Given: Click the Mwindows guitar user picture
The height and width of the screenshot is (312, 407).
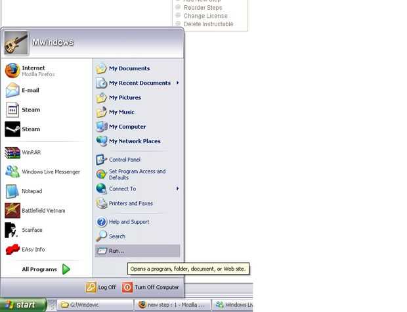Looking at the screenshot, I should [x=16, y=43].
